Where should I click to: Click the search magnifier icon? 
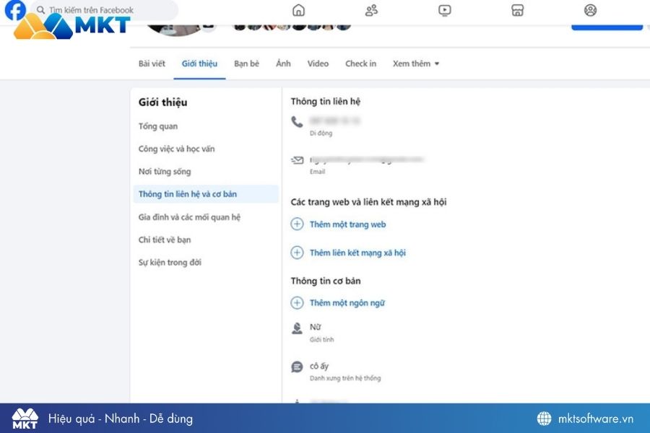(40, 9)
